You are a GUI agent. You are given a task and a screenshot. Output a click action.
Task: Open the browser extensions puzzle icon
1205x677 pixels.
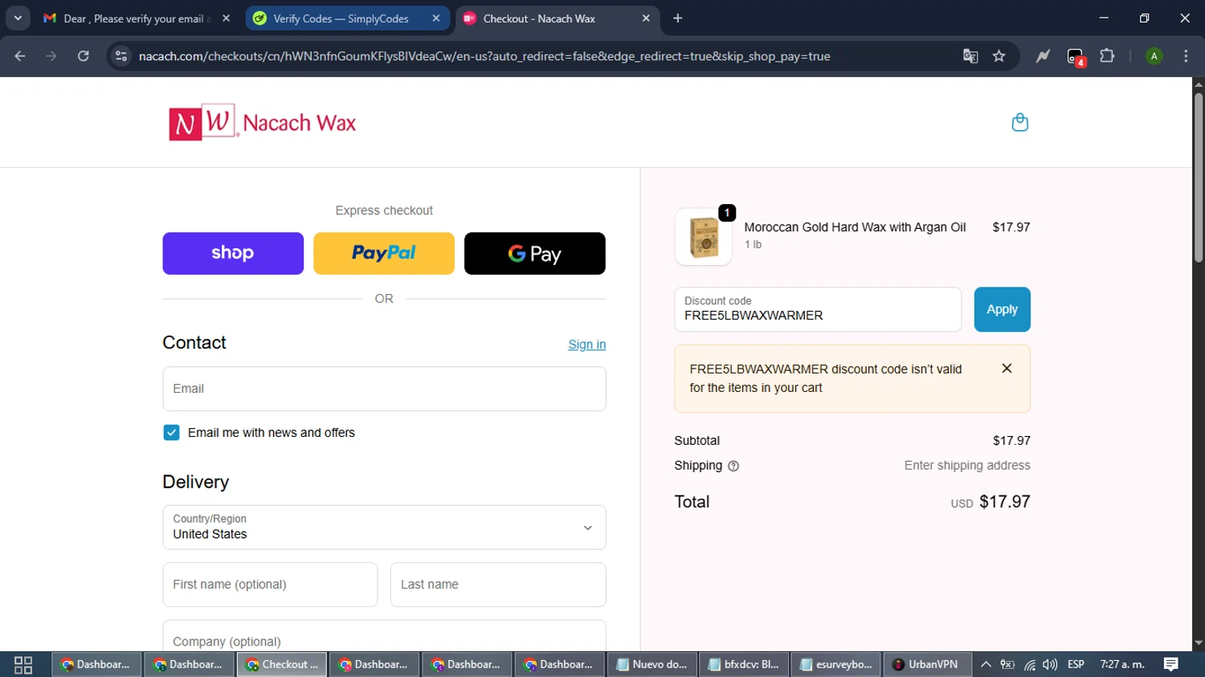(1107, 56)
